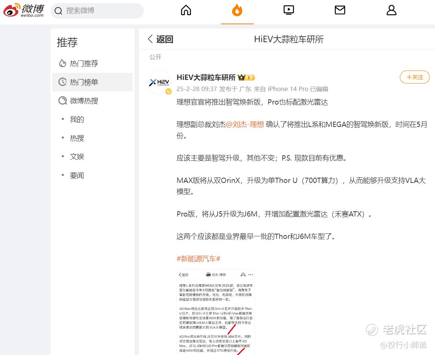Open the hot flame tab icon
Image resolution: width=435 pixels, height=355 pixels.
[x=237, y=10]
